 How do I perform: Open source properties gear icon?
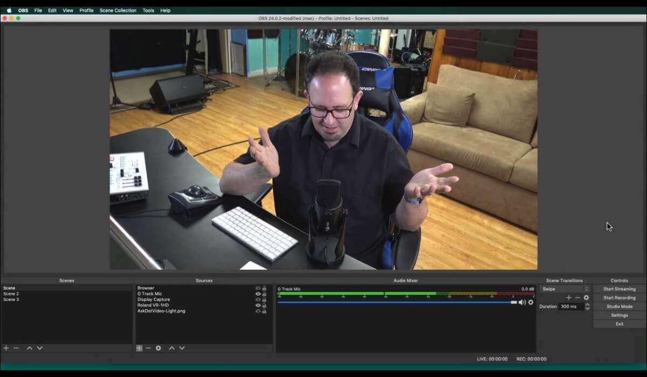[x=159, y=348]
